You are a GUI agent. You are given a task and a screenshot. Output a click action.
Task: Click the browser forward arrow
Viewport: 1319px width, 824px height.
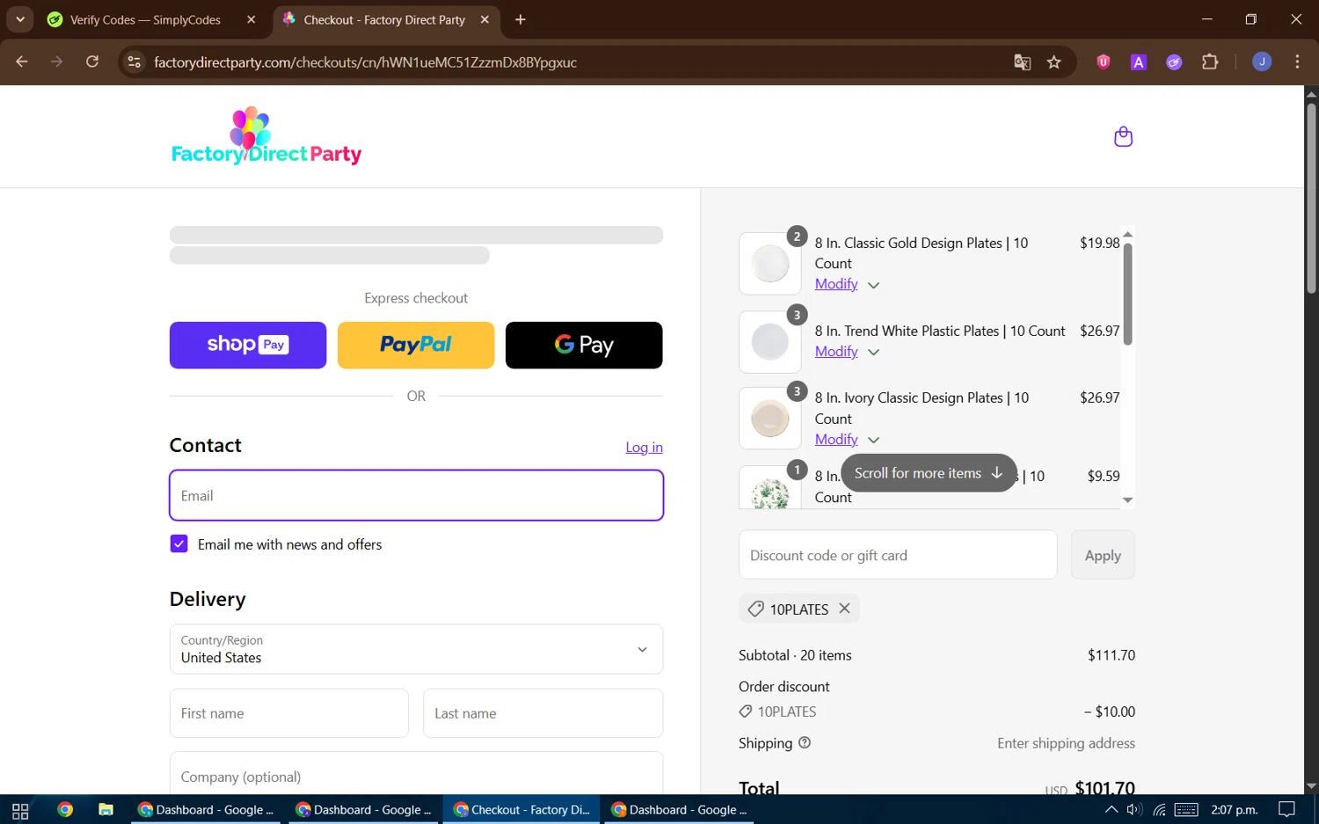[x=57, y=62]
